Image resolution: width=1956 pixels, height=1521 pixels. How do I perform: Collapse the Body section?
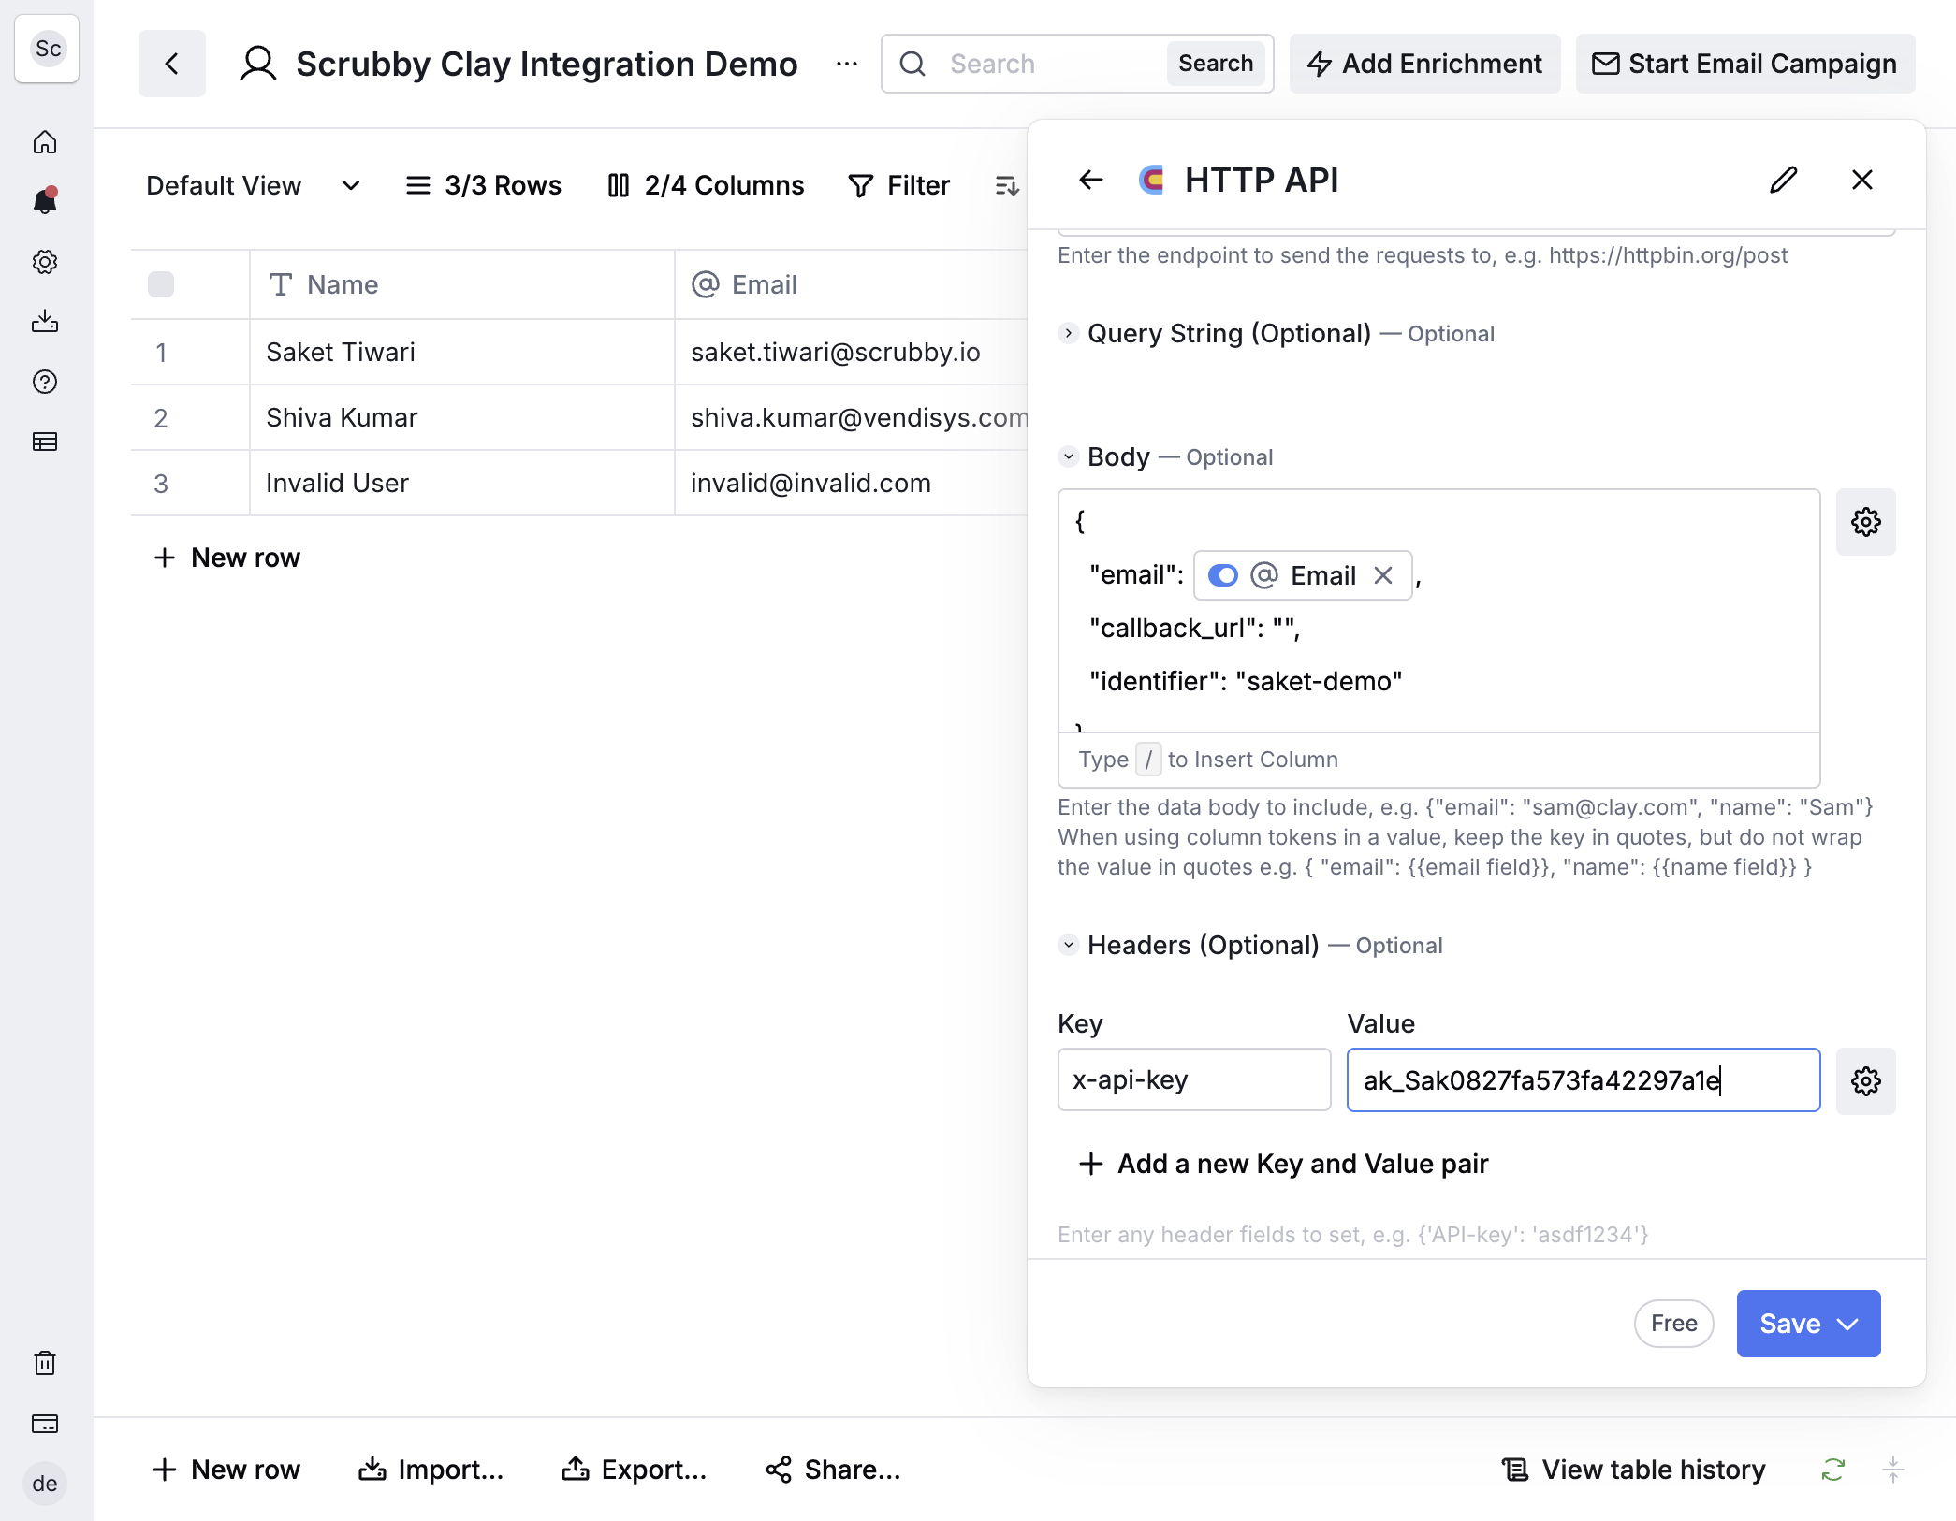[1068, 456]
